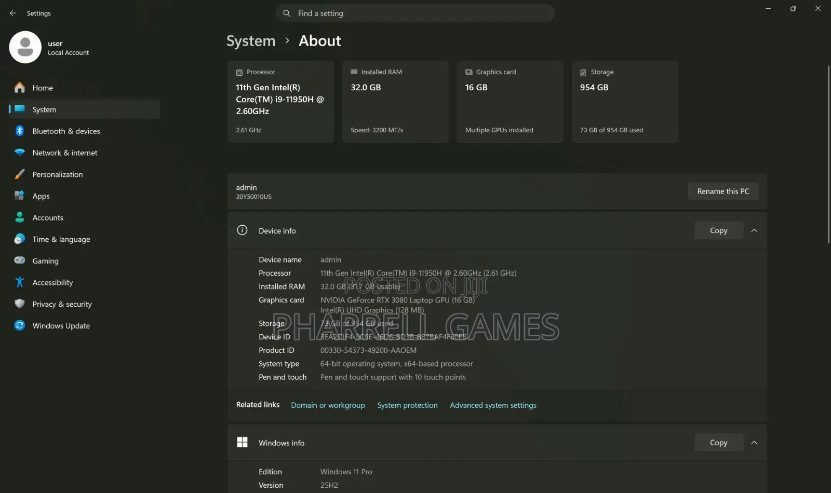831x493 pixels.
Task: Click the Home house icon
Action: coord(20,88)
